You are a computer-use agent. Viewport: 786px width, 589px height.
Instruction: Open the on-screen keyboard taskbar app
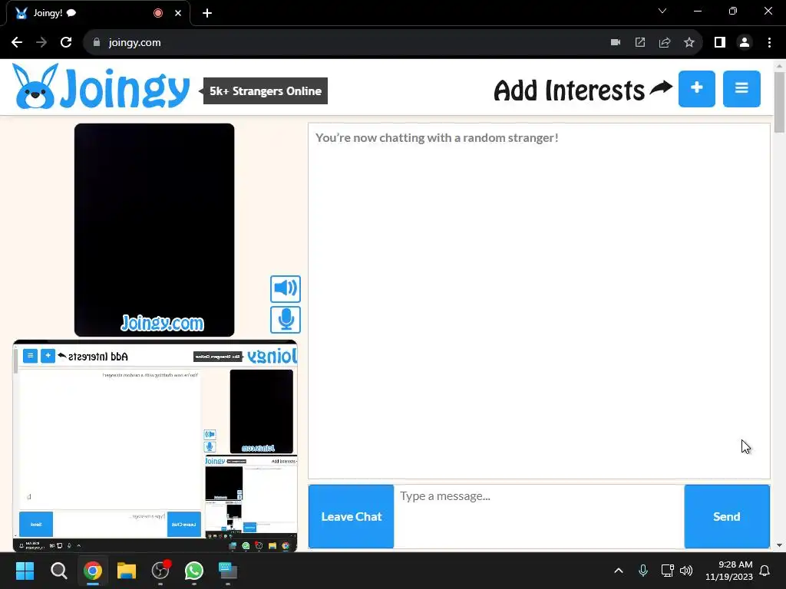[x=228, y=571]
